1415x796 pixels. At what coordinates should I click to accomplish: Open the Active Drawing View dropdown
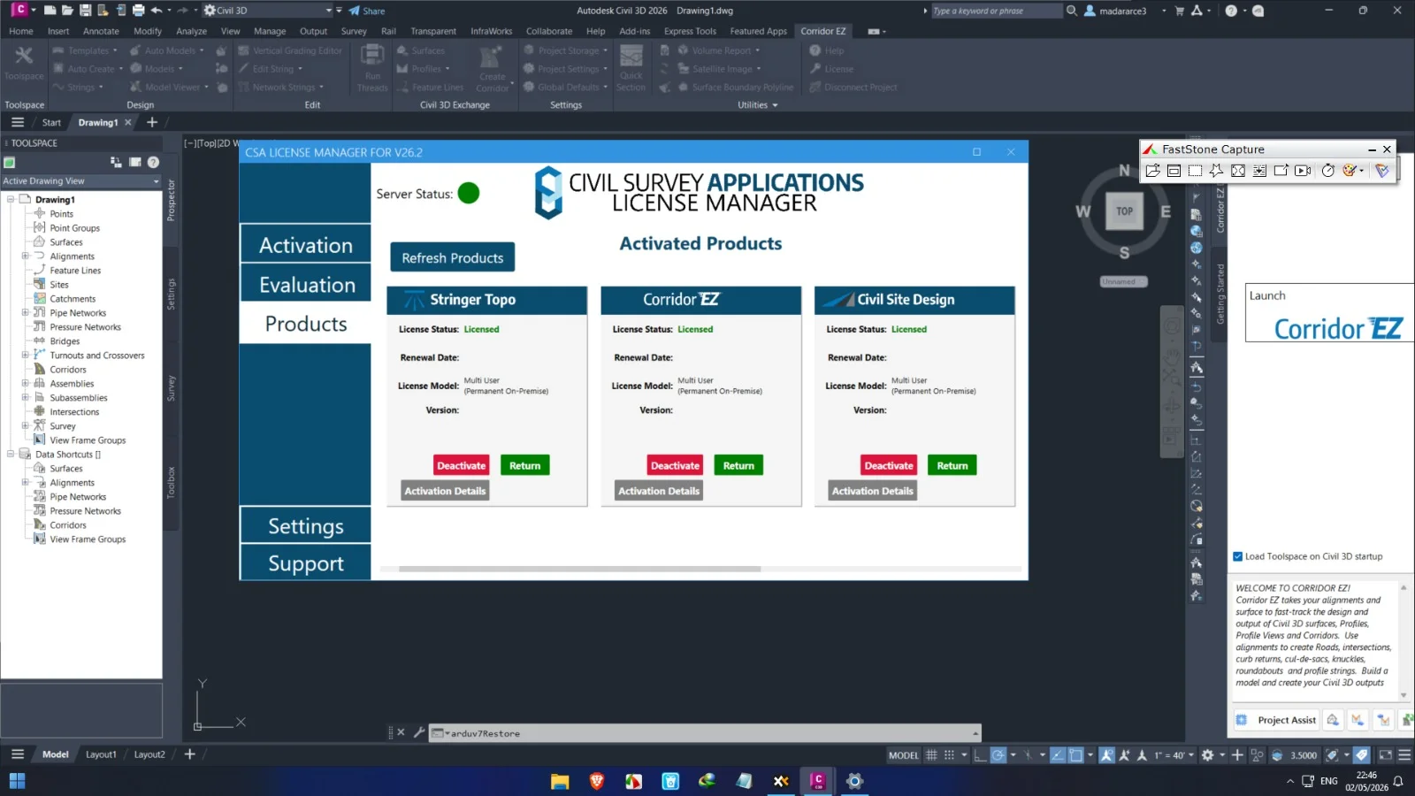[81, 181]
